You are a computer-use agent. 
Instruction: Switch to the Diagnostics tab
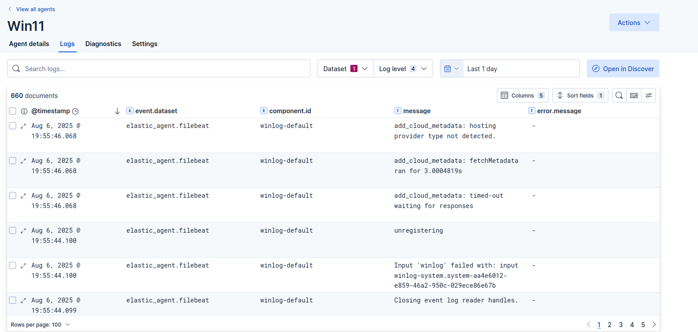pos(103,44)
